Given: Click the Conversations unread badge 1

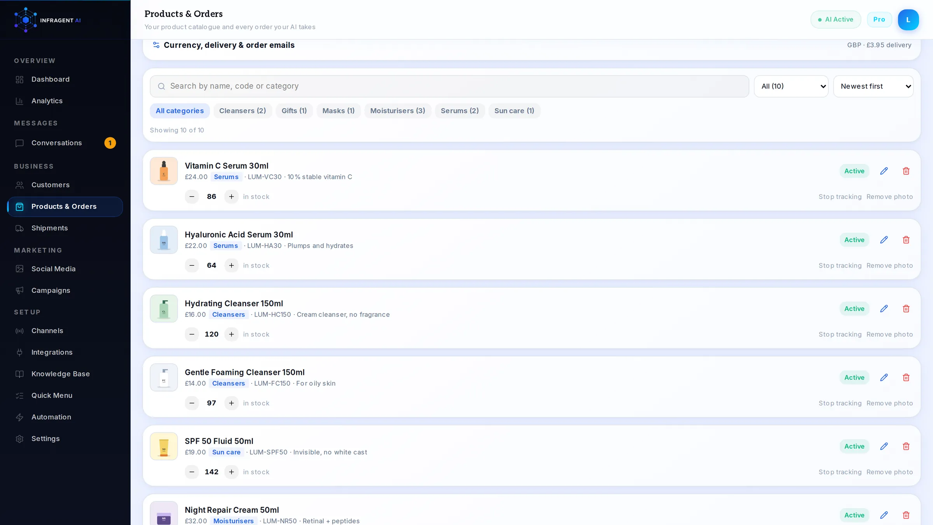Looking at the screenshot, I should 110,143.
